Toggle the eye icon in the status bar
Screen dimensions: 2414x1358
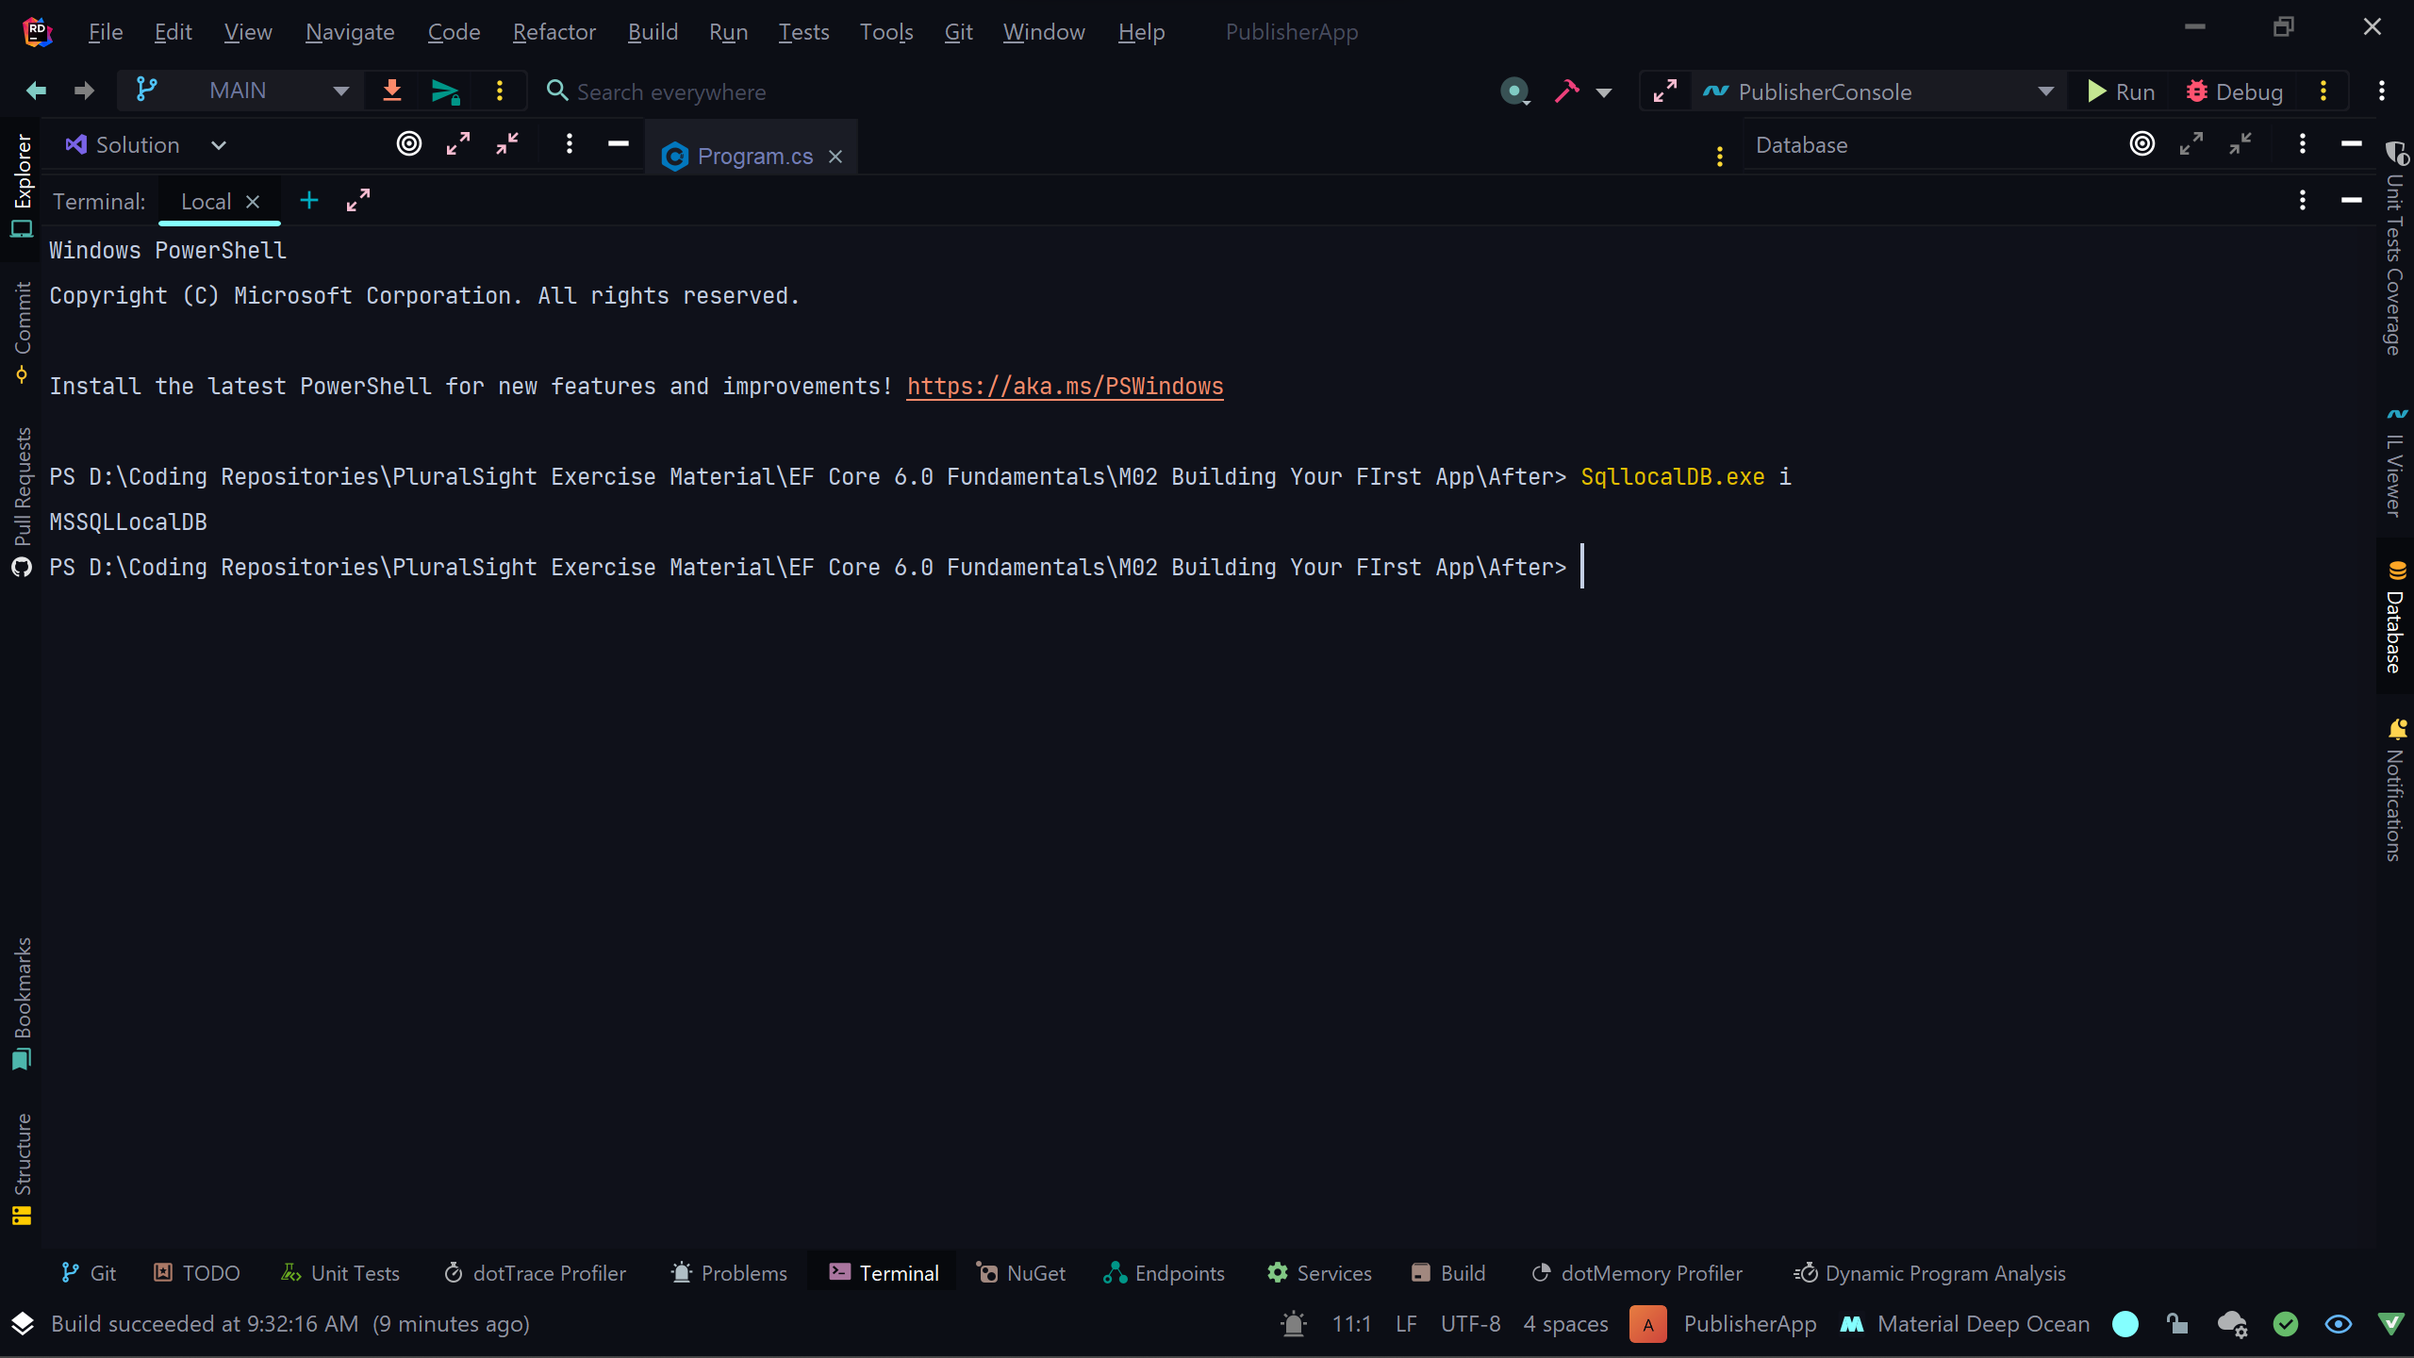[x=2338, y=1324]
